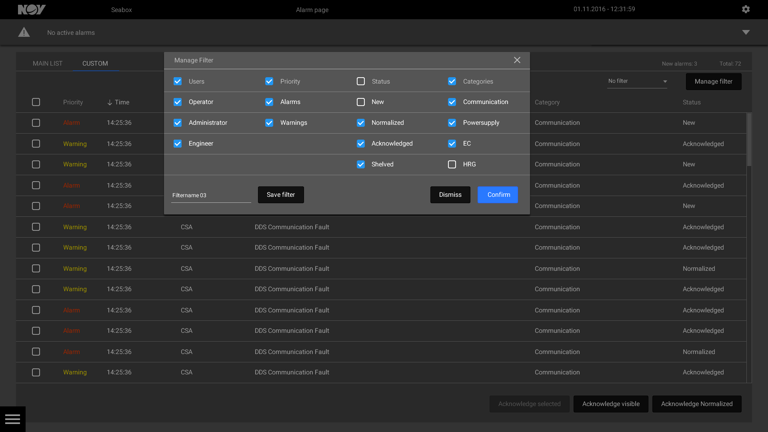Click the Filtername 03 input field
The width and height of the screenshot is (768, 432).
[211, 195]
